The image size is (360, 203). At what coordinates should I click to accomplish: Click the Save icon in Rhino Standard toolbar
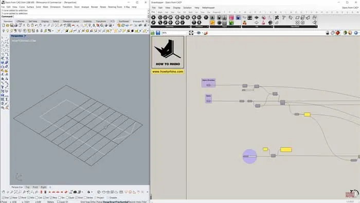[x=12, y=25]
